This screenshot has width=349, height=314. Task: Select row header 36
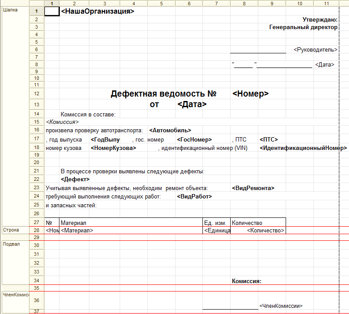tap(37, 300)
